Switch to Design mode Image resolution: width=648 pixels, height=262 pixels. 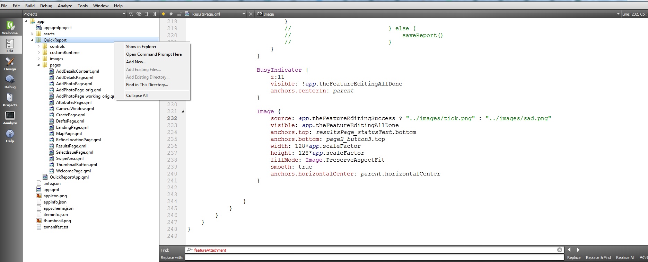pyautogui.click(x=10, y=64)
